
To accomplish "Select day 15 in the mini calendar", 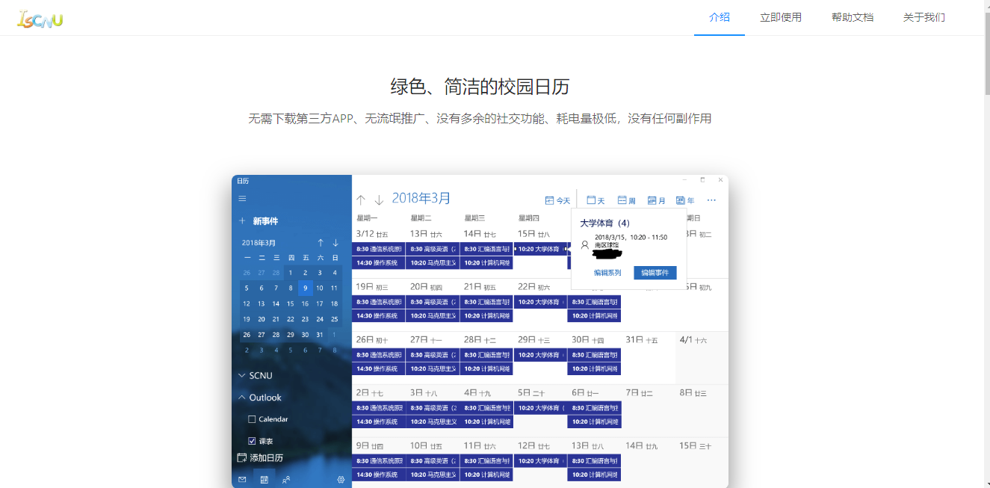I will (291, 303).
